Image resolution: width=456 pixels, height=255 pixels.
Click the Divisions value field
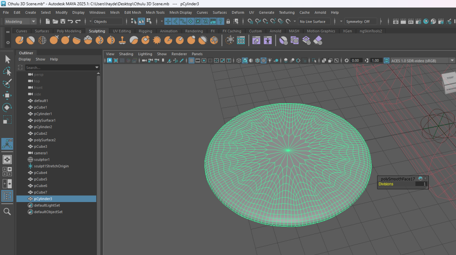[421, 184]
